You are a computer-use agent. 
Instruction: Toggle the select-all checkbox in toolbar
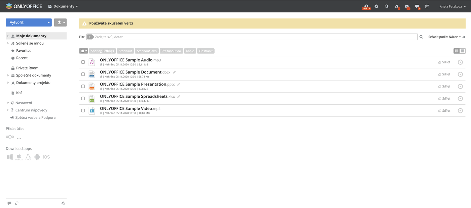82,51
